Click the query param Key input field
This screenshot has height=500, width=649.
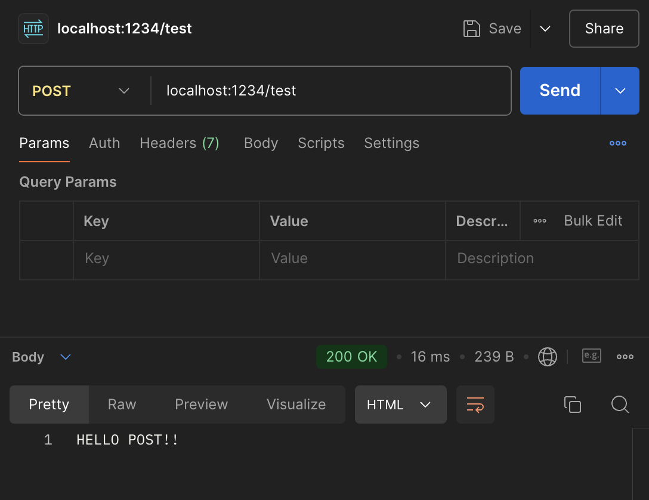tap(166, 258)
